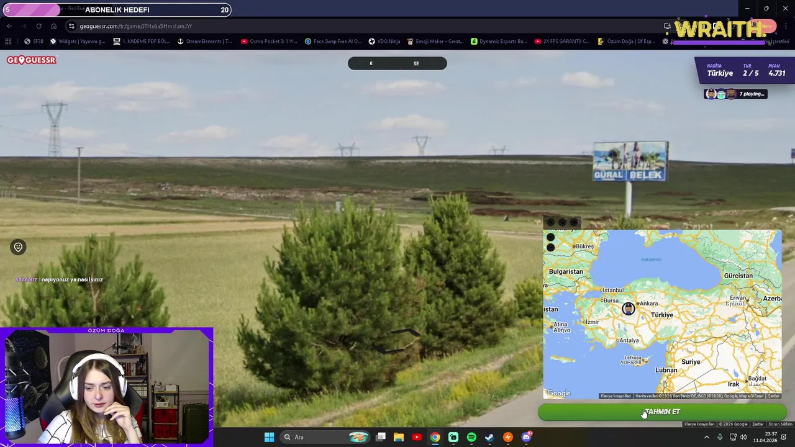
Task: Click the webcam overlay ÖZÜM DOĞA
Action: [x=106, y=386]
